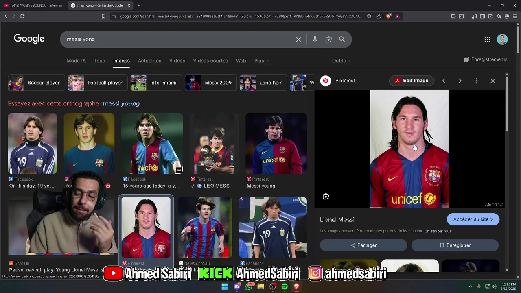
Task: Start voice search with the microphone icon
Action: 315,39
